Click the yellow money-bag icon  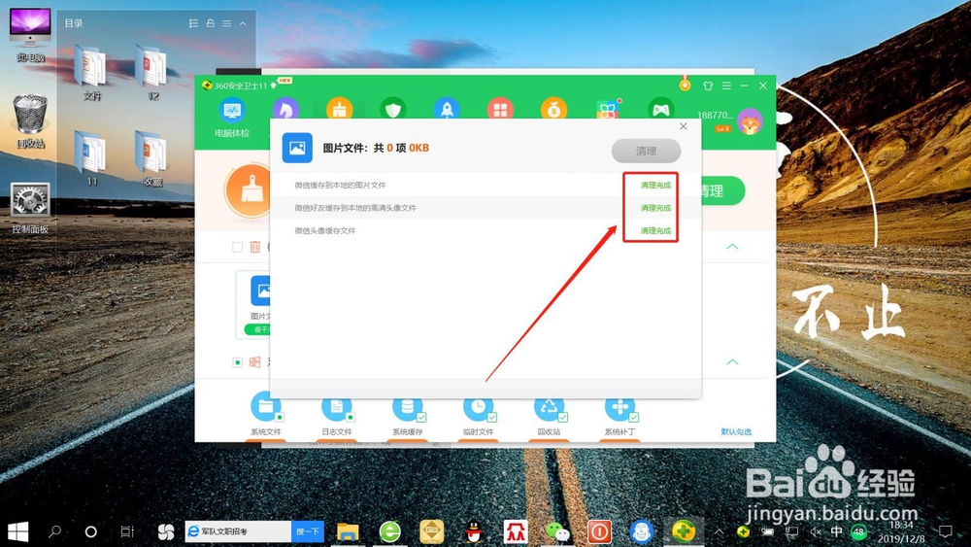553,109
